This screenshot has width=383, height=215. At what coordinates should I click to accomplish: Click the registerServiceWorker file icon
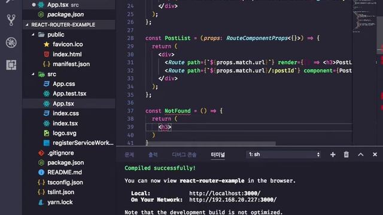tap(47, 143)
